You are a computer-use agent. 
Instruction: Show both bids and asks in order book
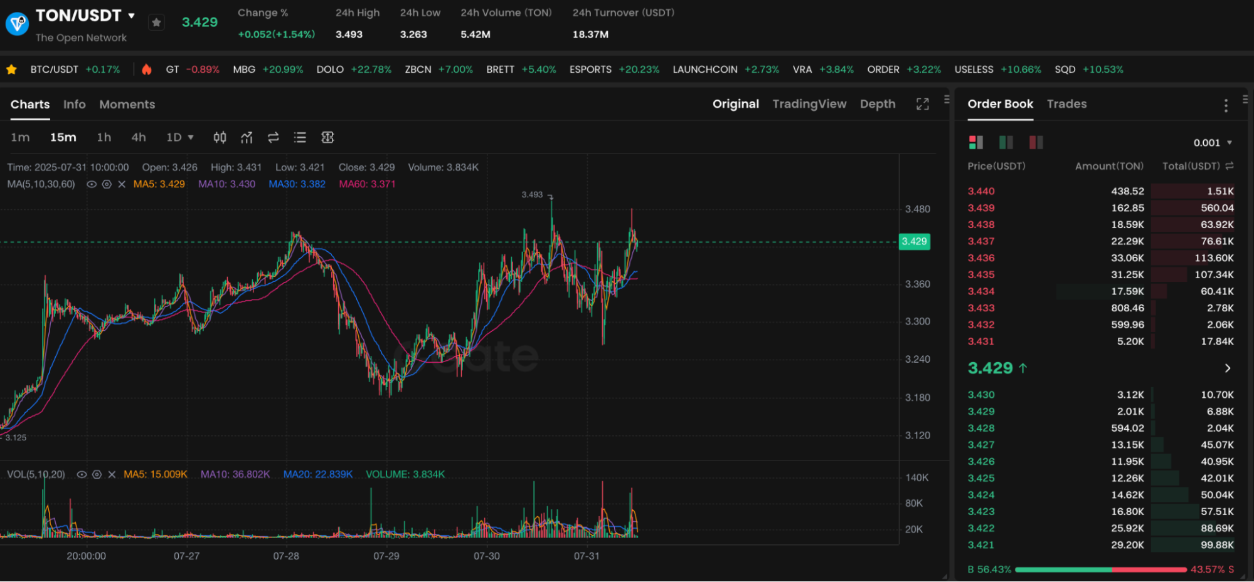[975, 142]
